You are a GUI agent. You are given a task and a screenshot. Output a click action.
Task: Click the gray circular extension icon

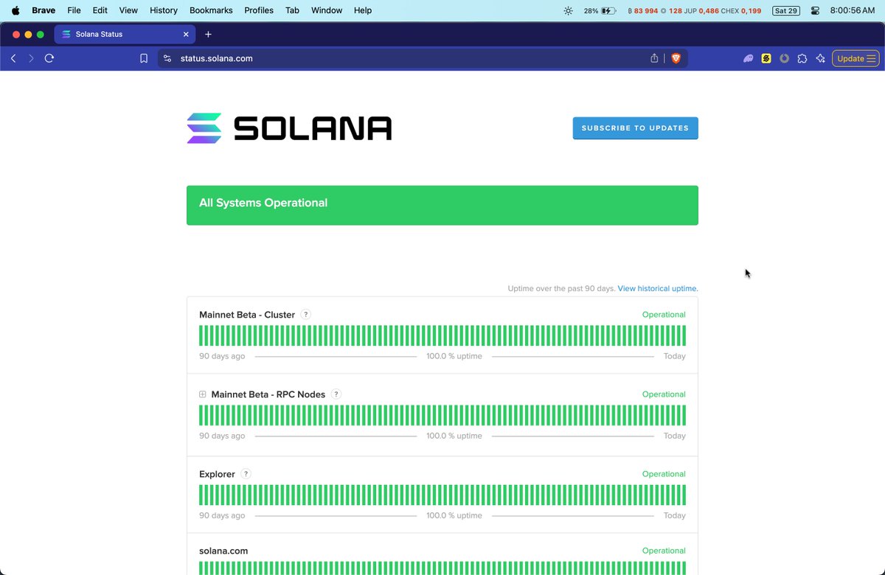pyautogui.click(x=785, y=58)
